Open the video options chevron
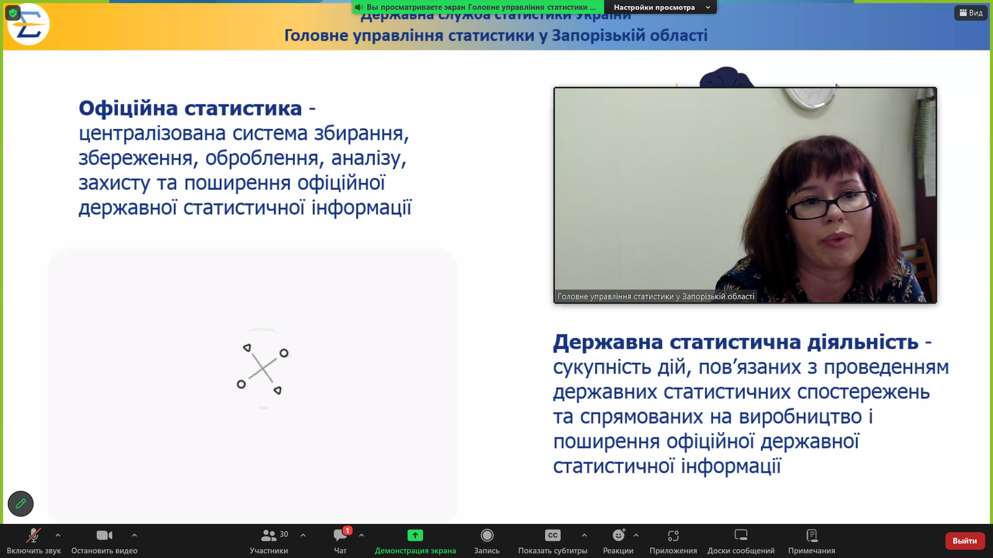The height and width of the screenshot is (558, 993). point(134,535)
